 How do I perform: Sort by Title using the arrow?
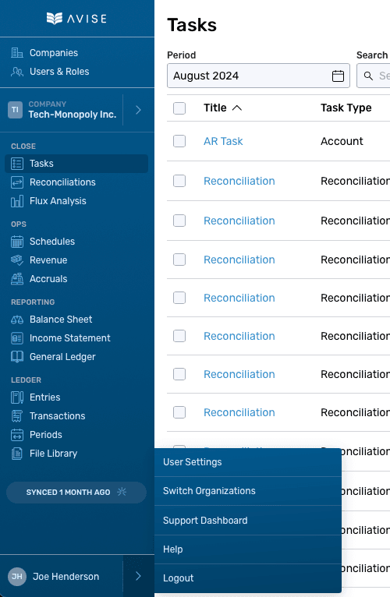tap(237, 108)
